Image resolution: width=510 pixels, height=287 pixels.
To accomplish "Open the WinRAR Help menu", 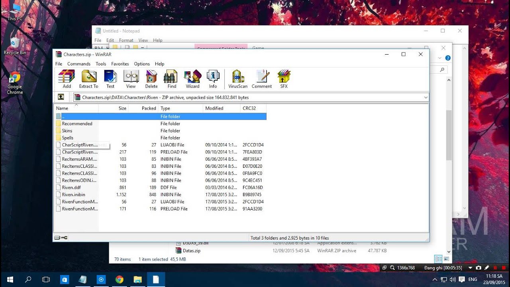I will point(159,64).
